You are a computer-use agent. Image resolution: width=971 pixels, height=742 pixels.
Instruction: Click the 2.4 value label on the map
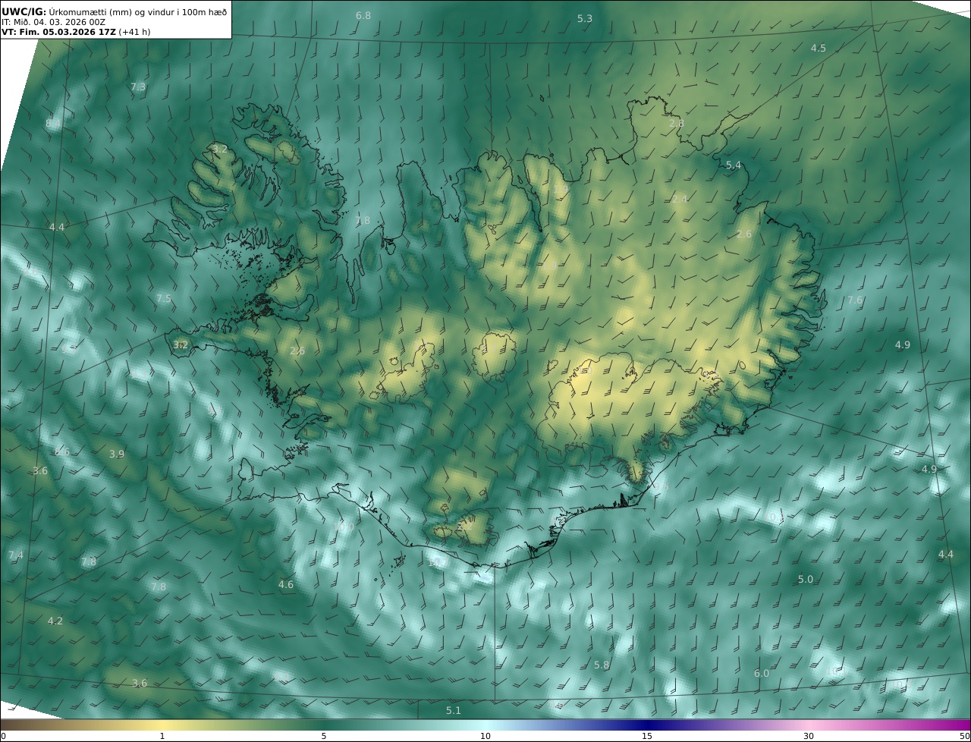pyautogui.click(x=680, y=200)
